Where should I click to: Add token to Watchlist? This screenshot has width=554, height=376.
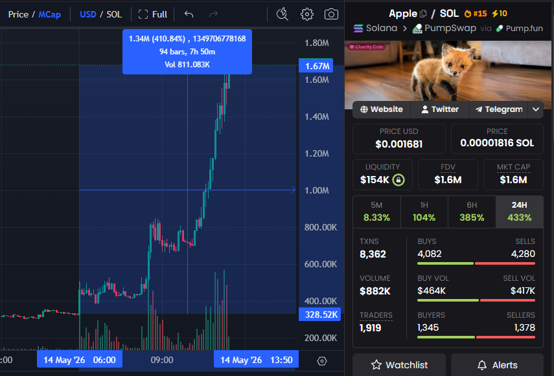(x=399, y=365)
